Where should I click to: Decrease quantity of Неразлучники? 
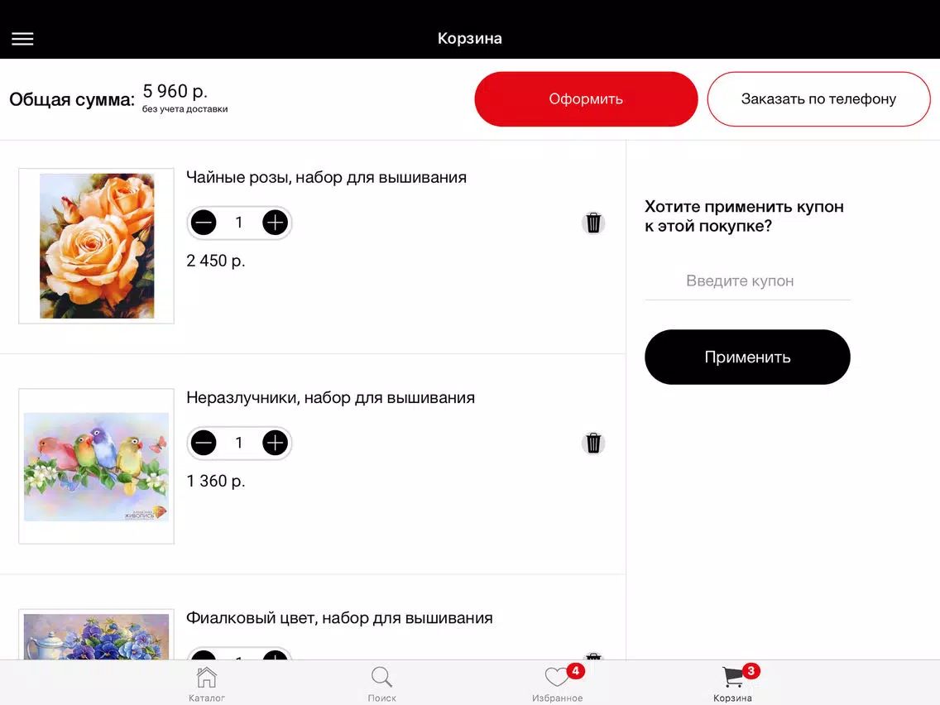[x=204, y=443]
